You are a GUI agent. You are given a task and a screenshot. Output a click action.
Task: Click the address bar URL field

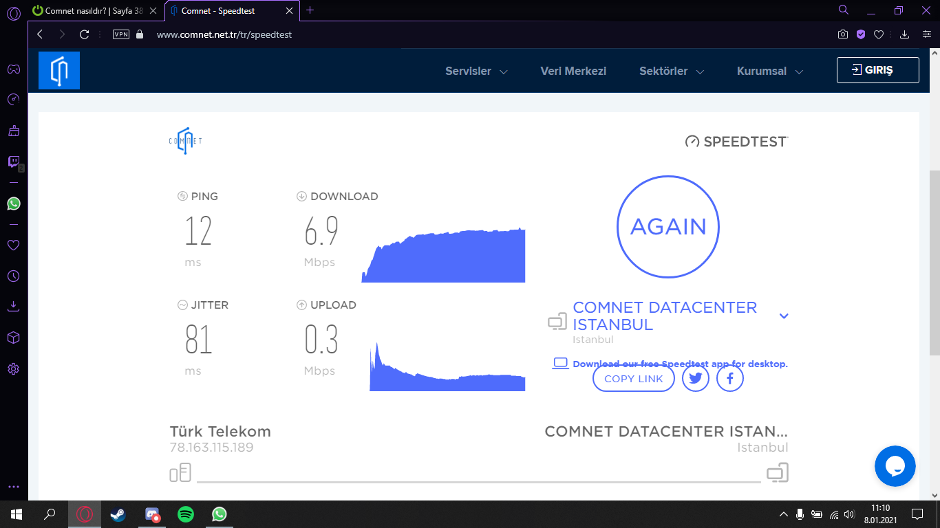click(224, 34)
